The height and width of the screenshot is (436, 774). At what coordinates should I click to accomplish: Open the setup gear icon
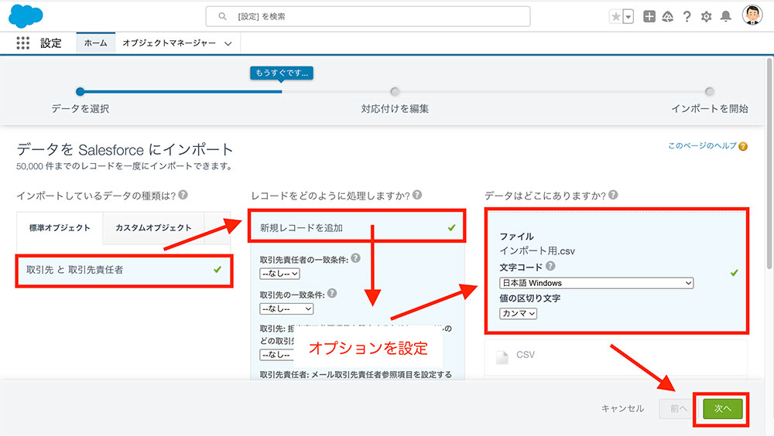click(707, 17)
